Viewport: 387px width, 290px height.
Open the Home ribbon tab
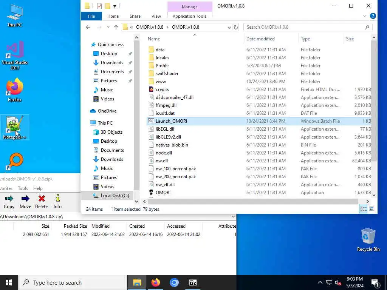[x=113, y=16]
